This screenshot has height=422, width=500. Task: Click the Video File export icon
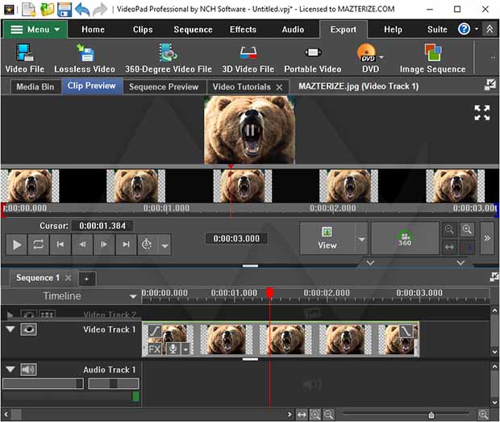(x=25, y=58)
